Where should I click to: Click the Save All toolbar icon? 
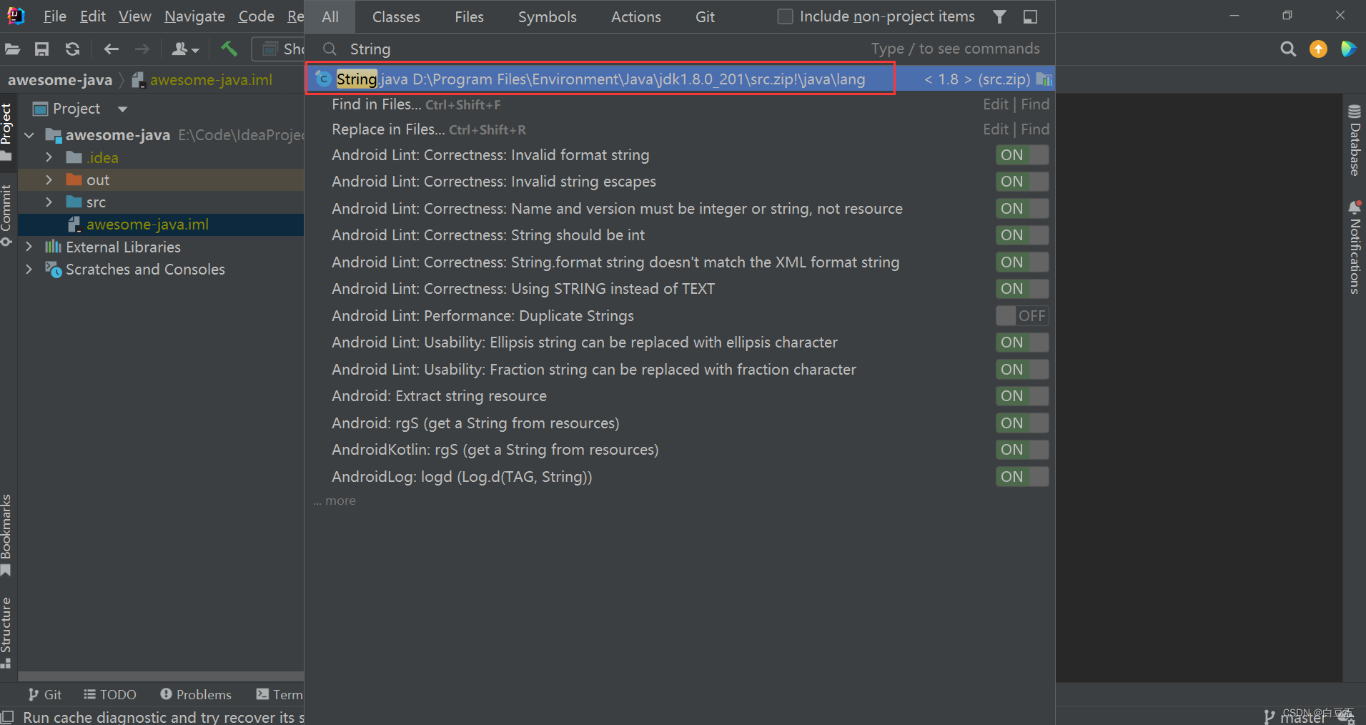[42, 49]
